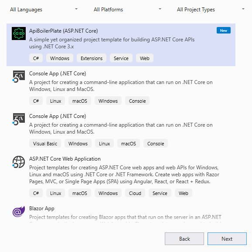Click the C# tag of ASP.NET Core Web Application

pos(36,193)
